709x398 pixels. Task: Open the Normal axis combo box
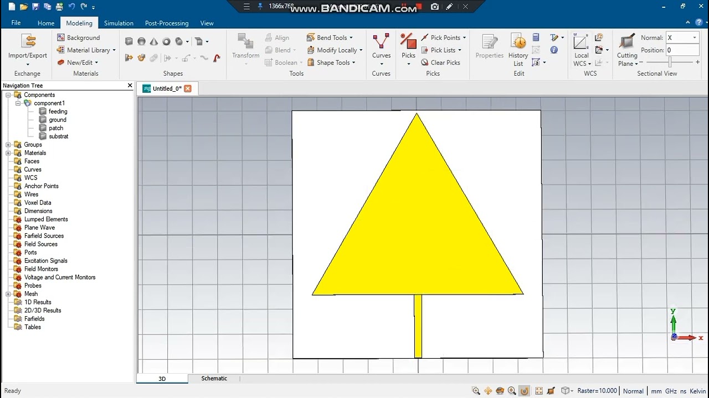pyautogui.click(x=682, y=38)
